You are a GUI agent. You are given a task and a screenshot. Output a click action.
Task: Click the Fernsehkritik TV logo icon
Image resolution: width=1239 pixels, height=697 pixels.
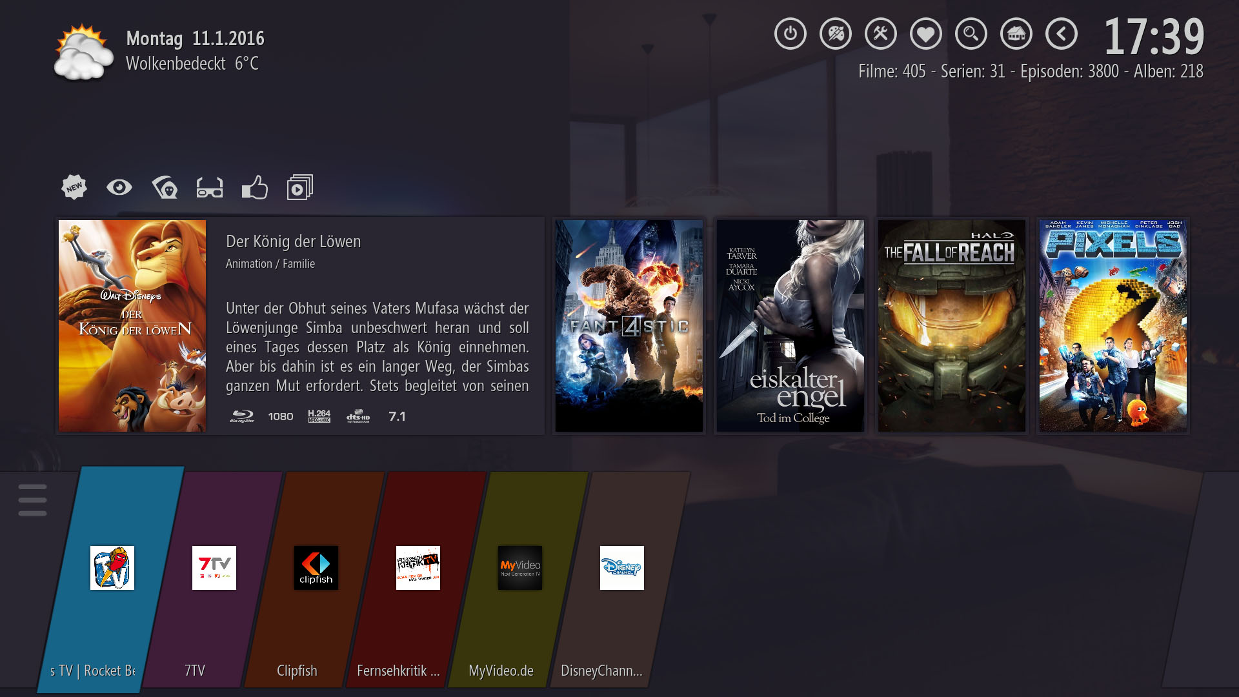click(x=418, y=568)
